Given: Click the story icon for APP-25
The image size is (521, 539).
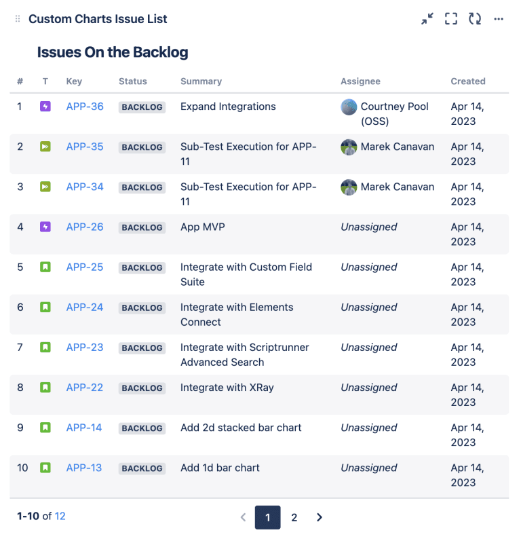Looking at the screenshot, I should pos(45,267).
